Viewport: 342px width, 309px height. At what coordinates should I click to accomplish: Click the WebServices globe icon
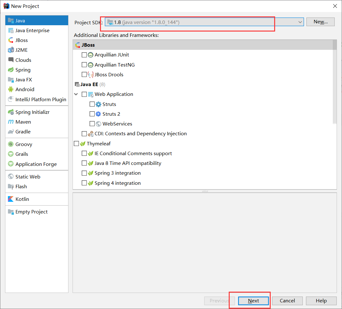click(98, 124)
